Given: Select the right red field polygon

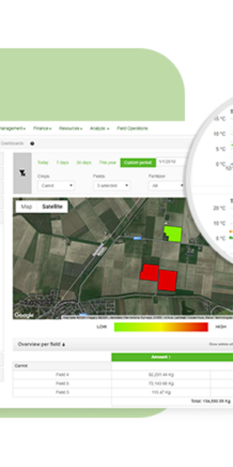Looking at the screenshot, I should pyautogui.click(x=167, y=280).
